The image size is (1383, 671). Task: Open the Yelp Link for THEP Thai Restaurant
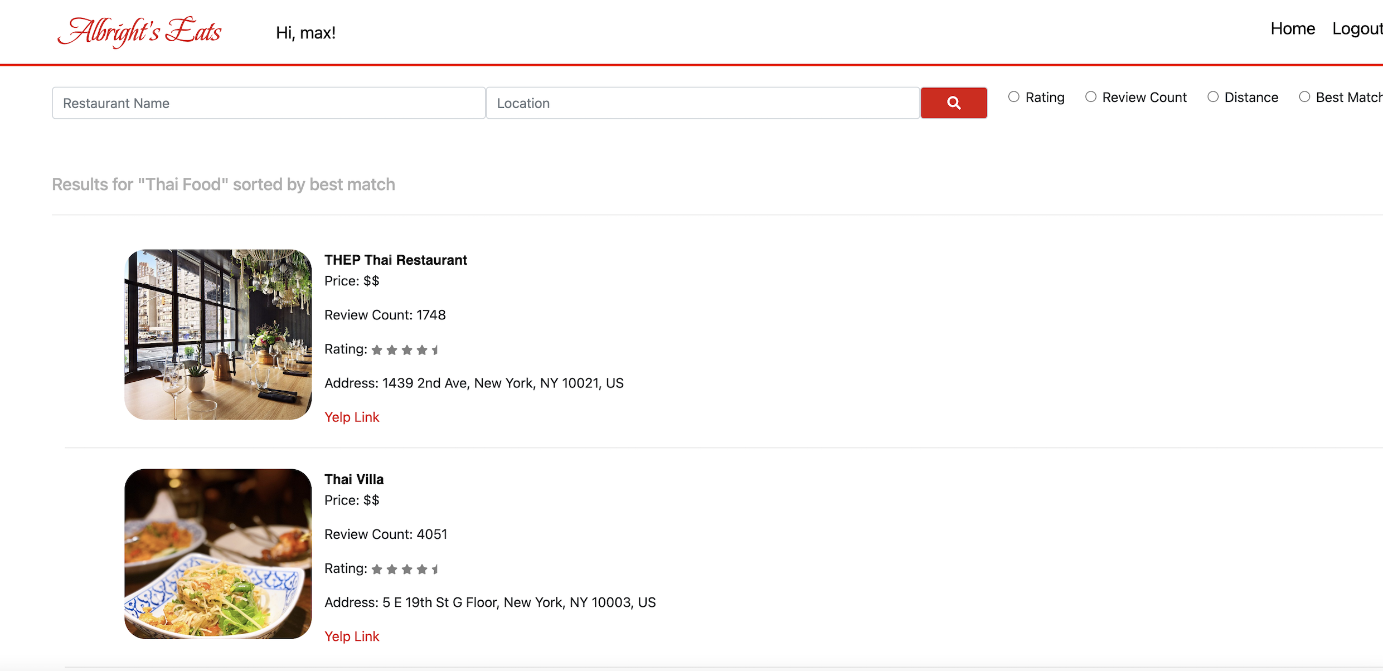click(x=352, y=417)
